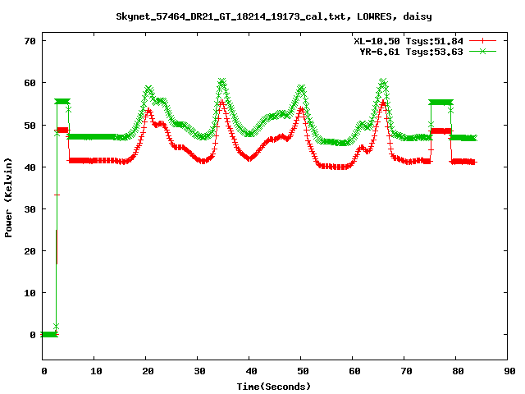Click the y-axis value 60
525x394 pixels.
[30, 83]
